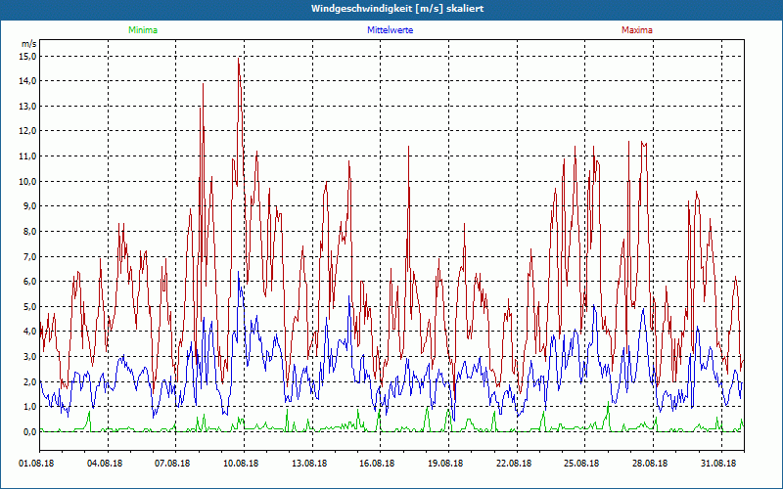Click the 3,0 y-axis value

point(29,356)
